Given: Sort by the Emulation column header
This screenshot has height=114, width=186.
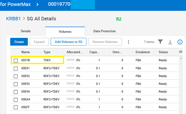Looking at the screenshot, I should pyautogui.click(x=143, y=52).
